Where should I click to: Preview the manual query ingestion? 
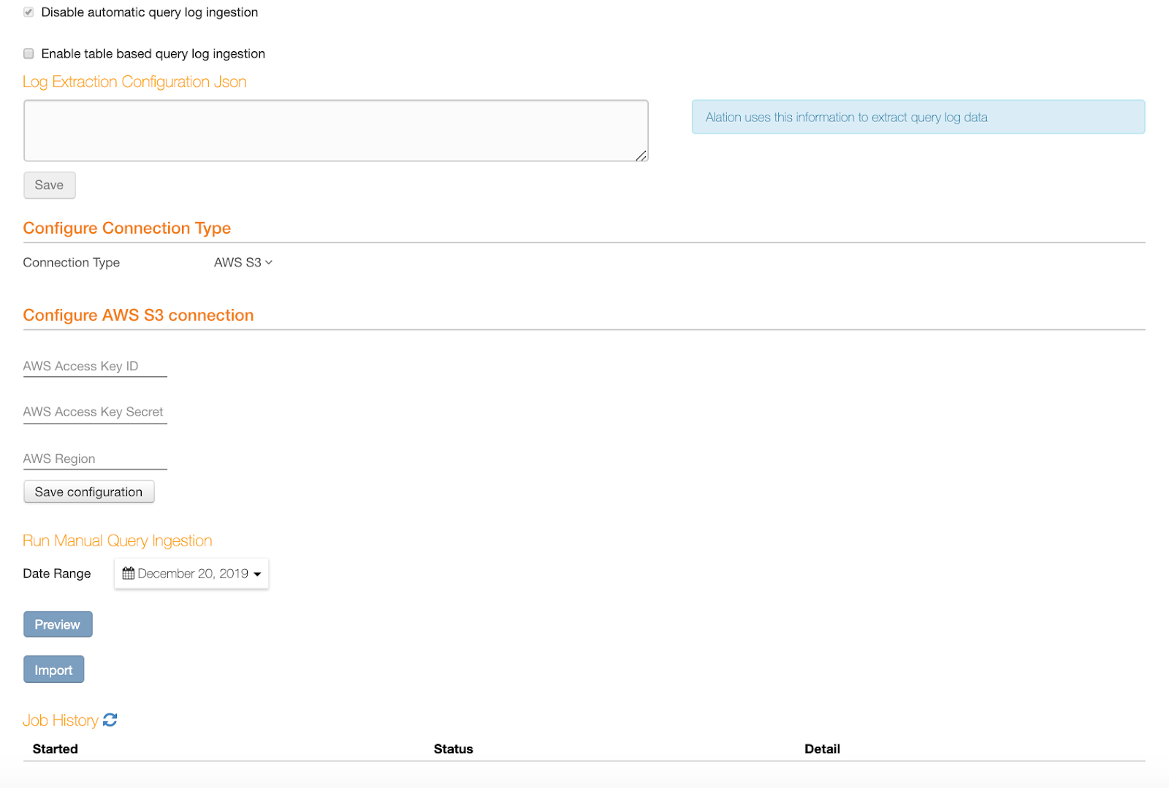pos(58,624)
